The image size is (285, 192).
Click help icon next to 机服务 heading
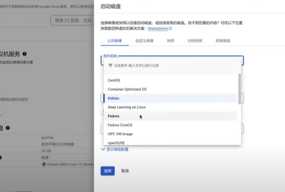coord(24,54)
